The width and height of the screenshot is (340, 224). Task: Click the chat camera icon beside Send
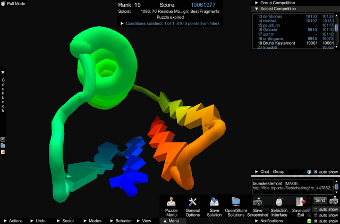[334, 200]
